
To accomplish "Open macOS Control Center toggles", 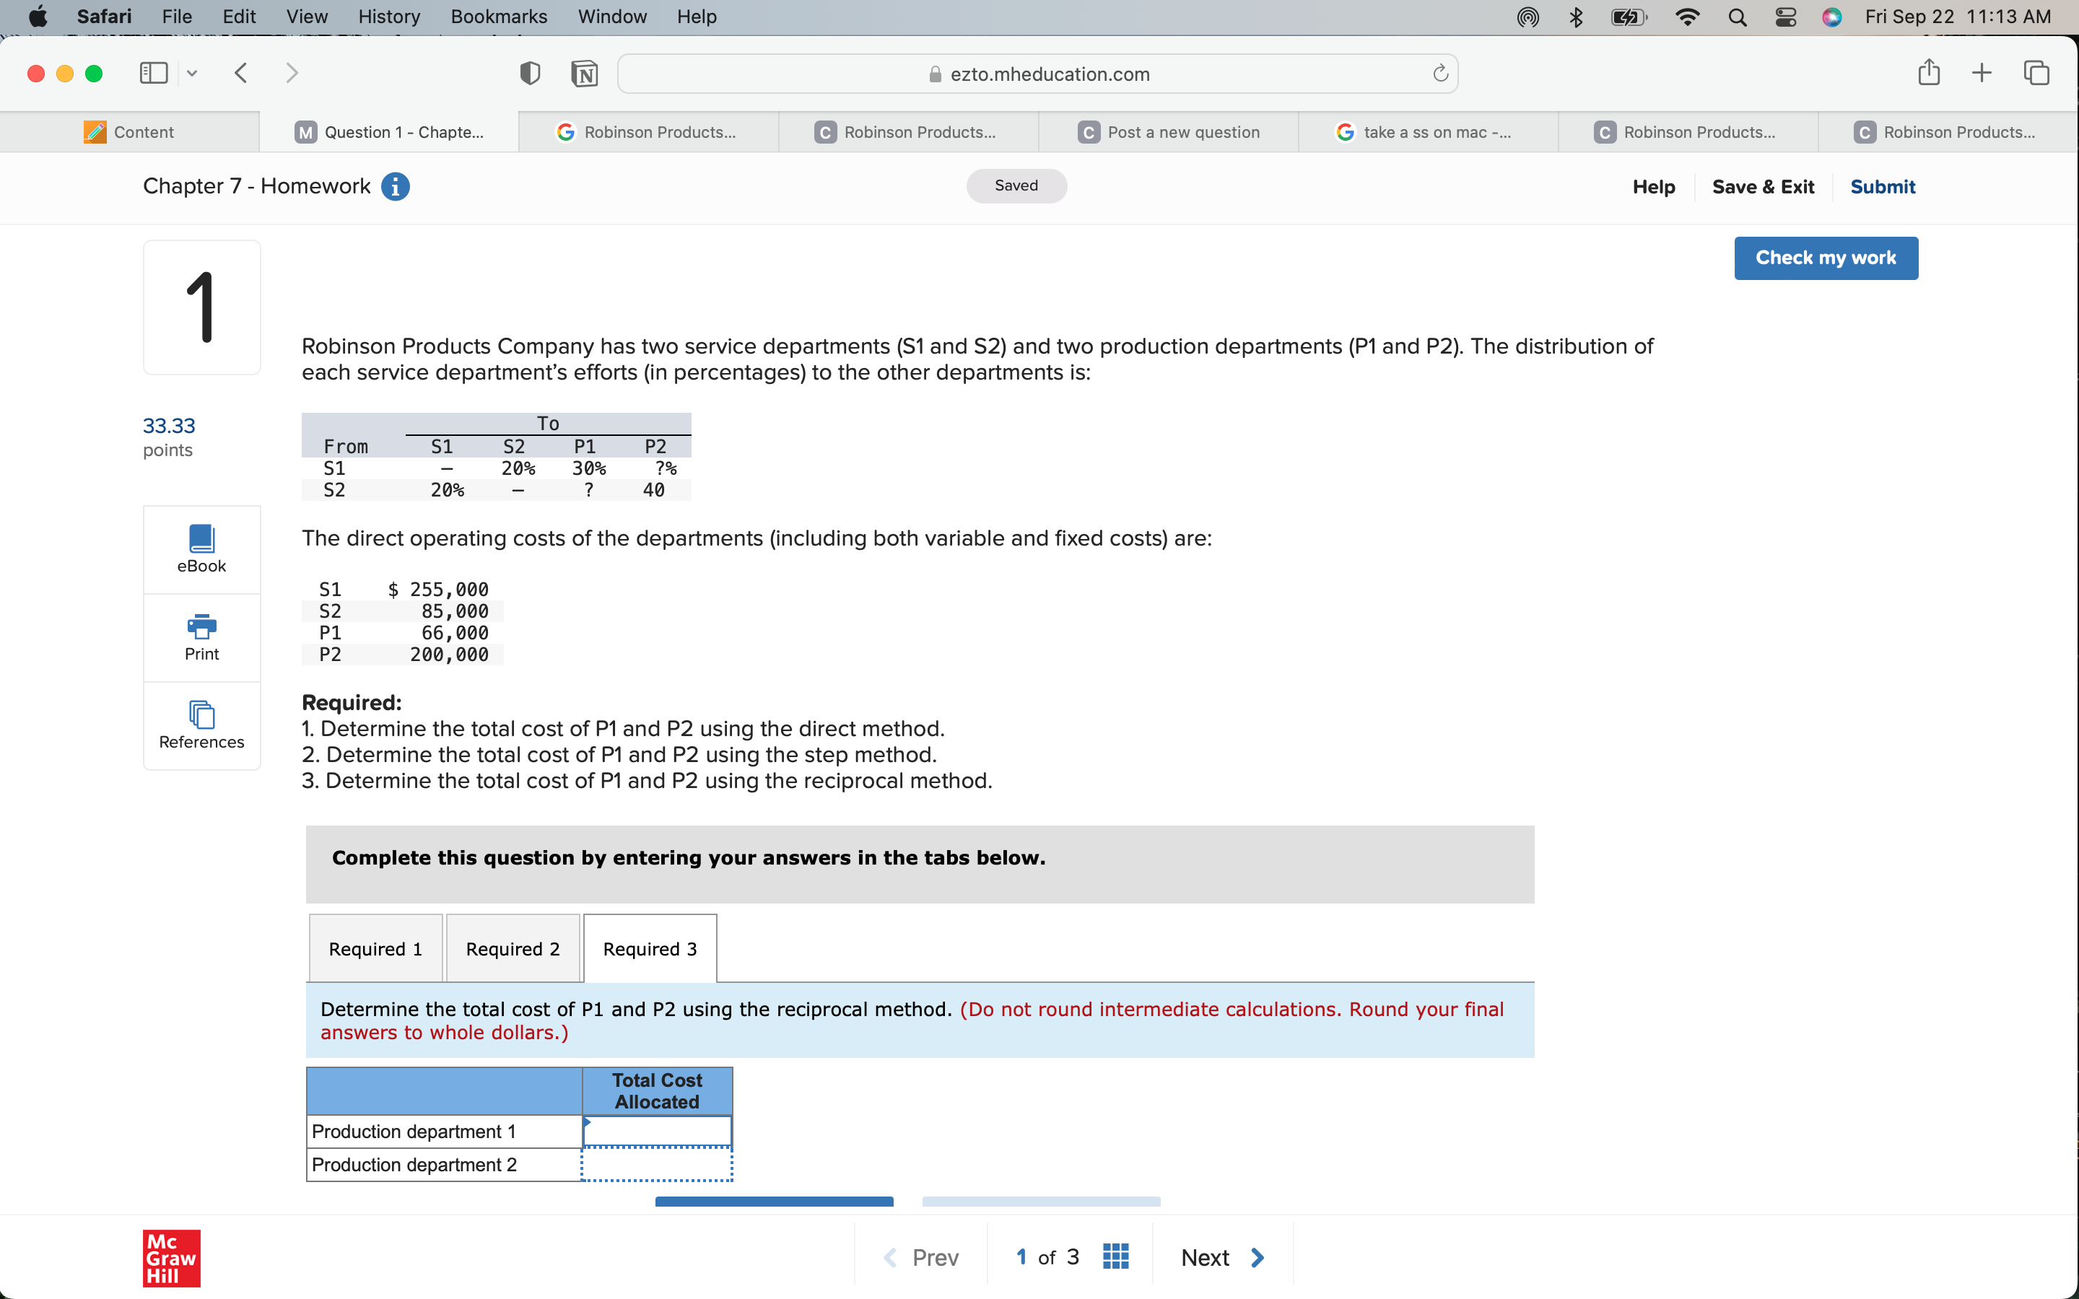I will coord(1785,17).
